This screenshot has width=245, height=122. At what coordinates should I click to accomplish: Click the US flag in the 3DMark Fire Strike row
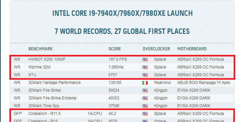point(145,90)
